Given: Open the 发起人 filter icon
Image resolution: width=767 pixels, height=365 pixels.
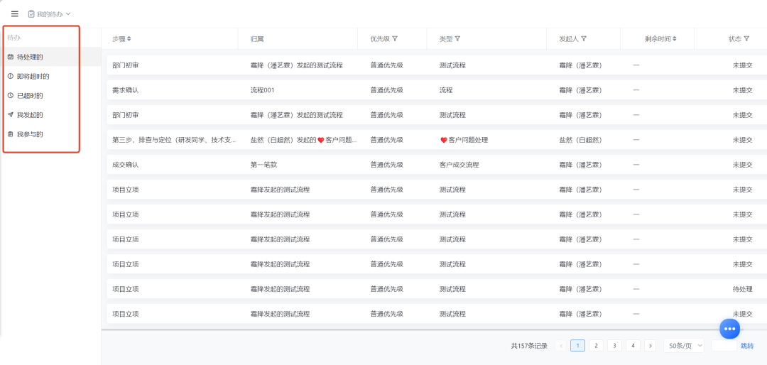Looking at the screenshot, I should pyautogui.click(x=584, y=38).
